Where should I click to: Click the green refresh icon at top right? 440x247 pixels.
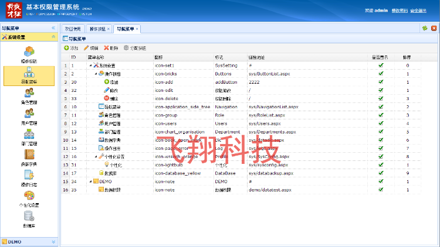coord(424,28)
